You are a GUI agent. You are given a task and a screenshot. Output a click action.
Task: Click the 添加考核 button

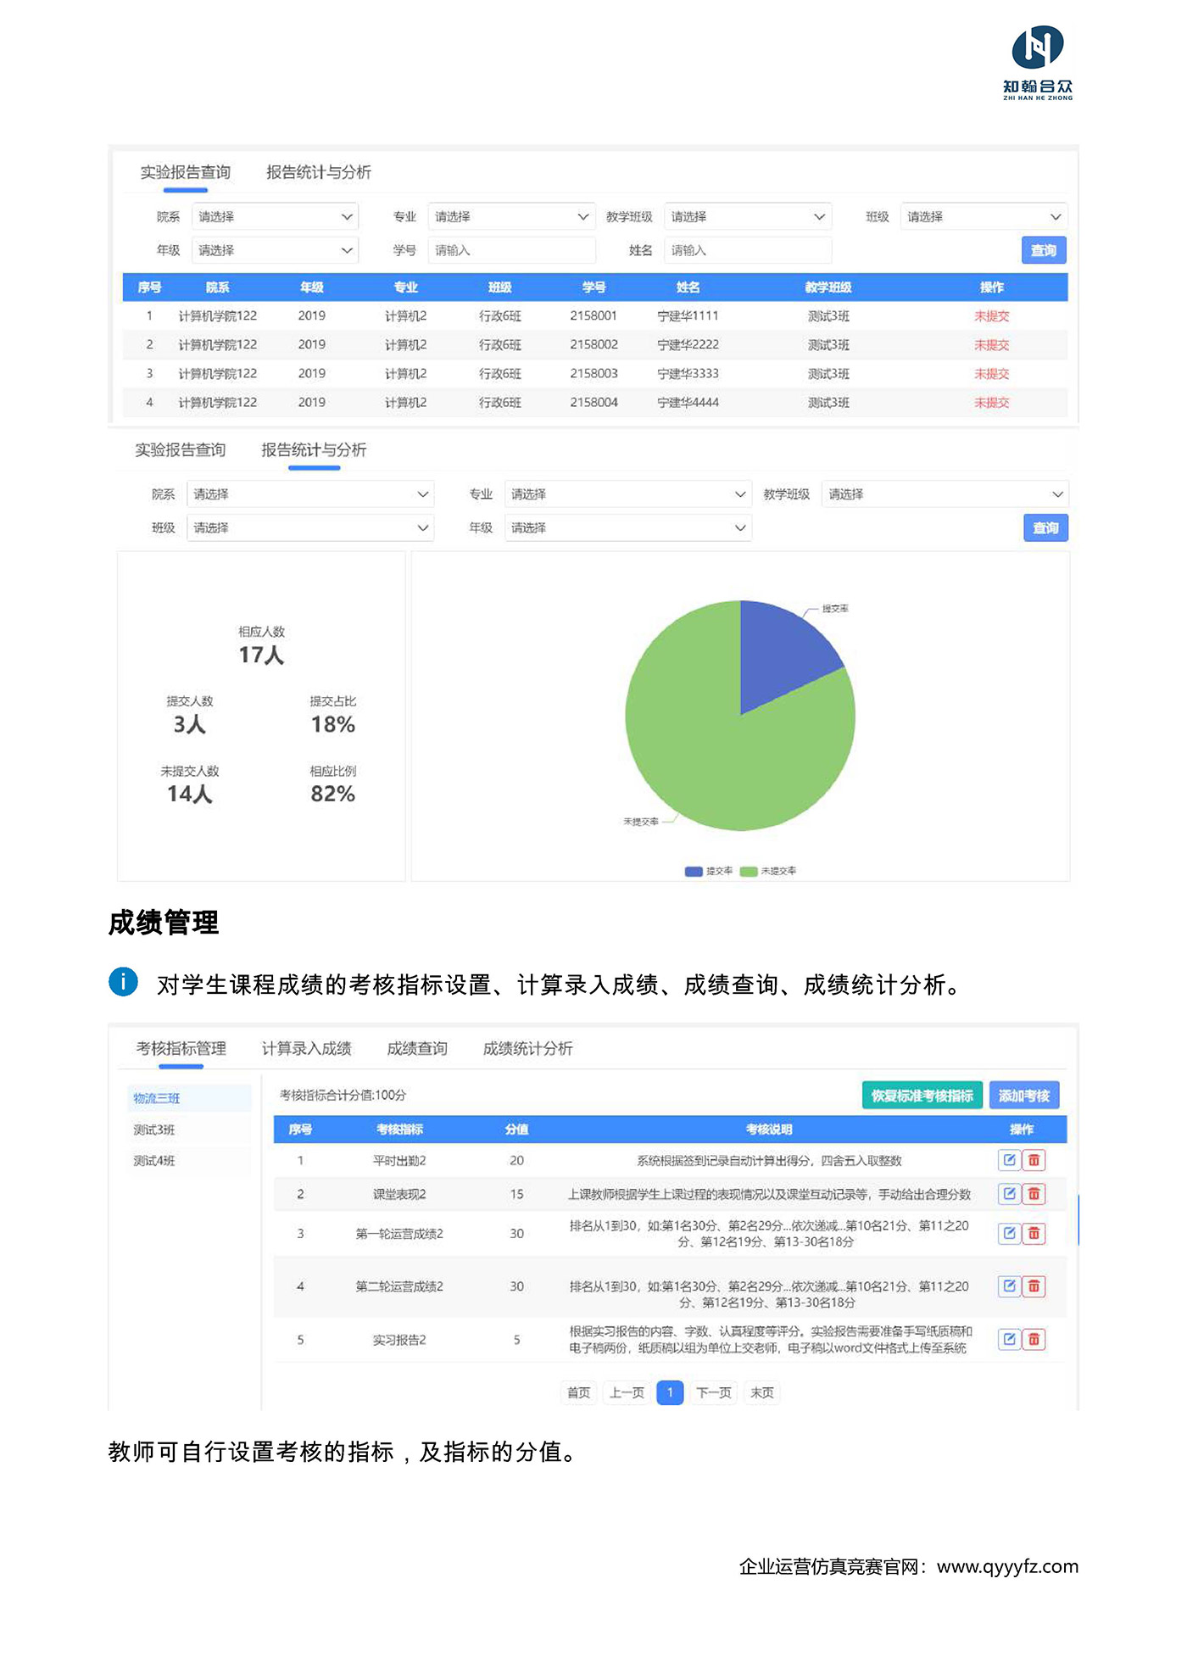coord(1023,1096)
